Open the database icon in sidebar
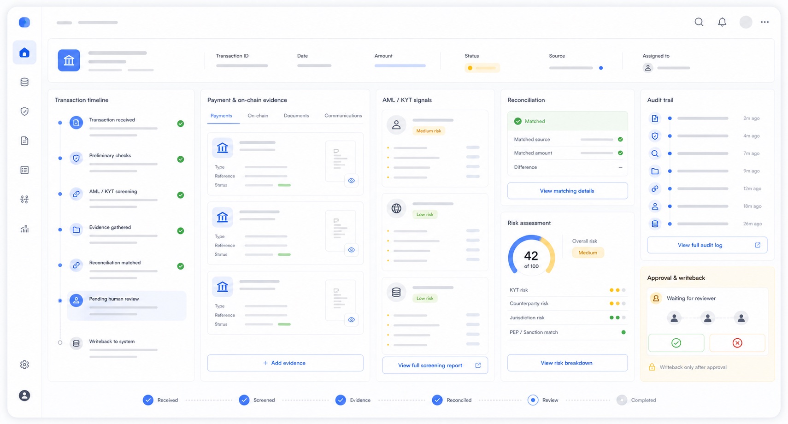Image resolution: width=788 pixels, height=424 pixels. (x=24, y=82)
